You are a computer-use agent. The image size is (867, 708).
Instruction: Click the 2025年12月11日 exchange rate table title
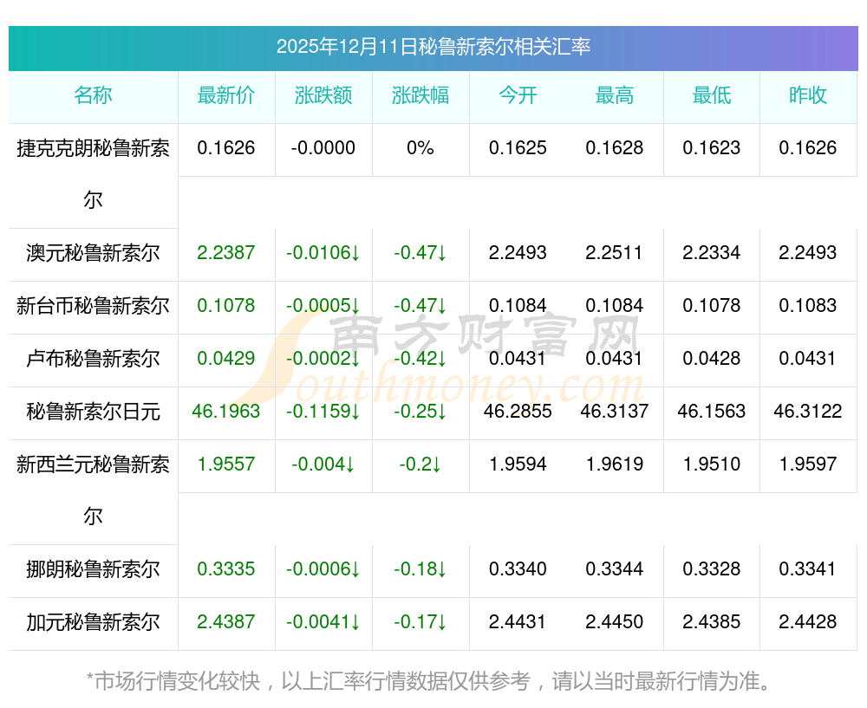[x=433, y=47]
